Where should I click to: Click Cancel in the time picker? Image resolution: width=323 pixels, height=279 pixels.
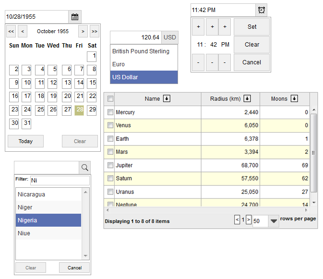pyautogui.click(x=251, y=62)
